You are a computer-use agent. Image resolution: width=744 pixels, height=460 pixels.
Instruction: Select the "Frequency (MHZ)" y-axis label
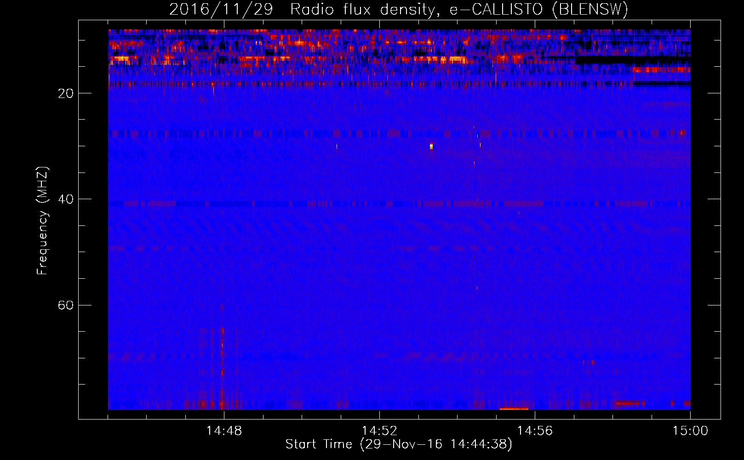[42, 221]
